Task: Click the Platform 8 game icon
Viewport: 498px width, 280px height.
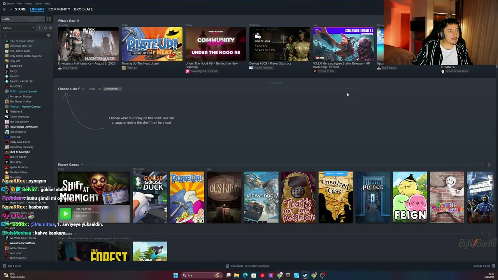Action: [6, 112]
